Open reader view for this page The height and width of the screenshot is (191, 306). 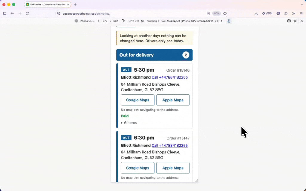(x=208, y=13)
